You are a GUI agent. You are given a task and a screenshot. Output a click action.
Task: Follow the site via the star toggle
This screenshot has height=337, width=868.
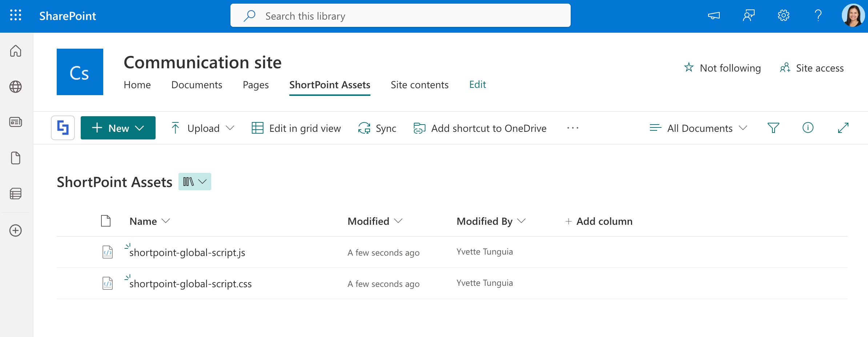[x=689, y=68]
